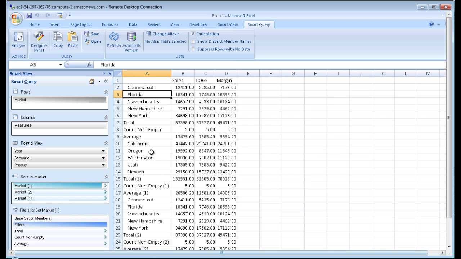Click the Name Box showing A3

pyautogui.click(x=33, y=65)
